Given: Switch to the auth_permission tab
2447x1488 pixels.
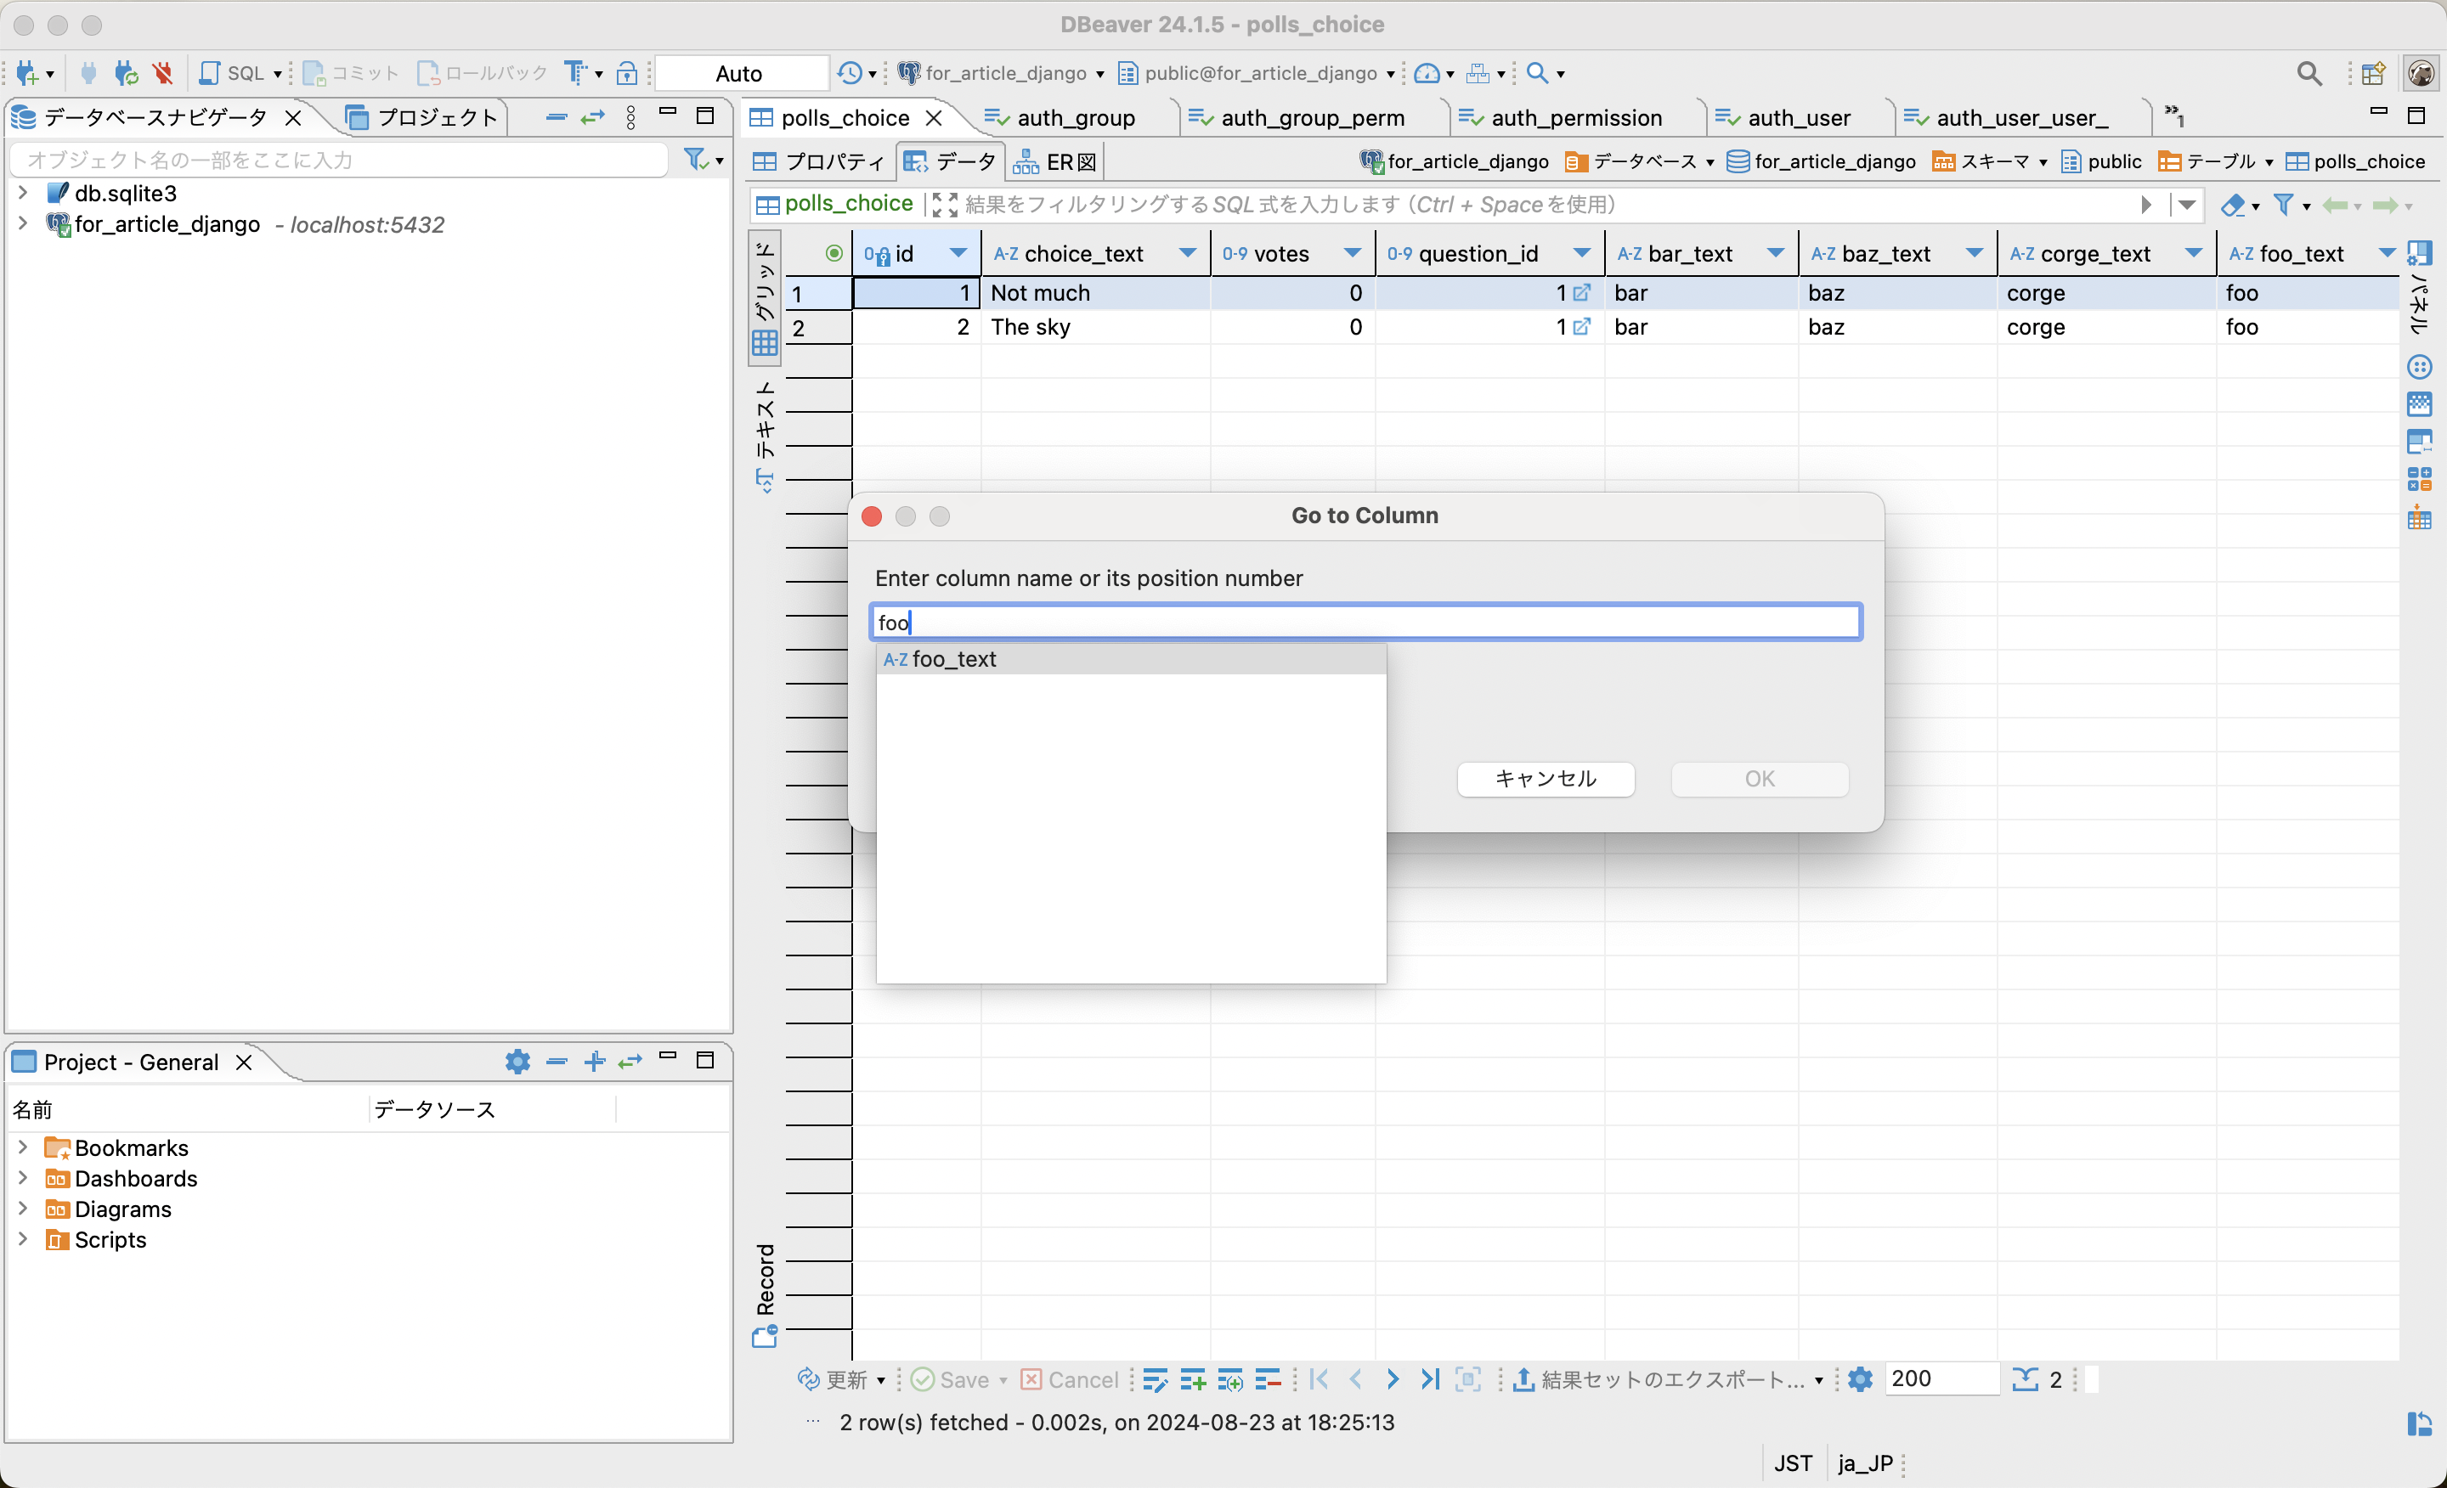Looking at the screenshot, I should [1577, 116].
